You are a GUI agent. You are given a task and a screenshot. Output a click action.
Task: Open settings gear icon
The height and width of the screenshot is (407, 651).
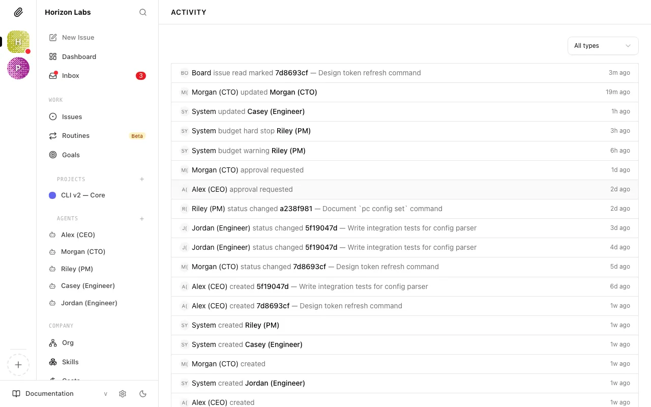[123, 394]
